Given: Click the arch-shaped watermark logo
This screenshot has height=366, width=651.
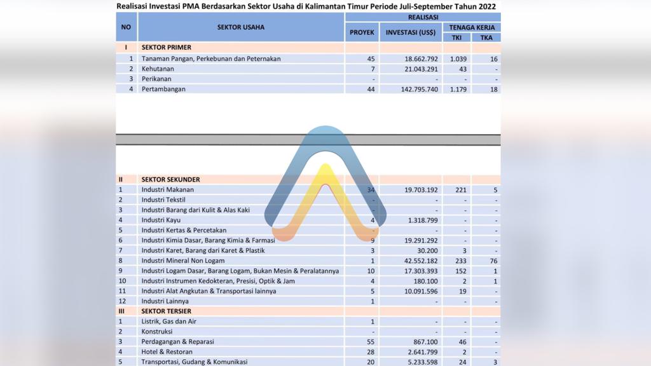Looking at the screenshot, I should coord(325,184).
